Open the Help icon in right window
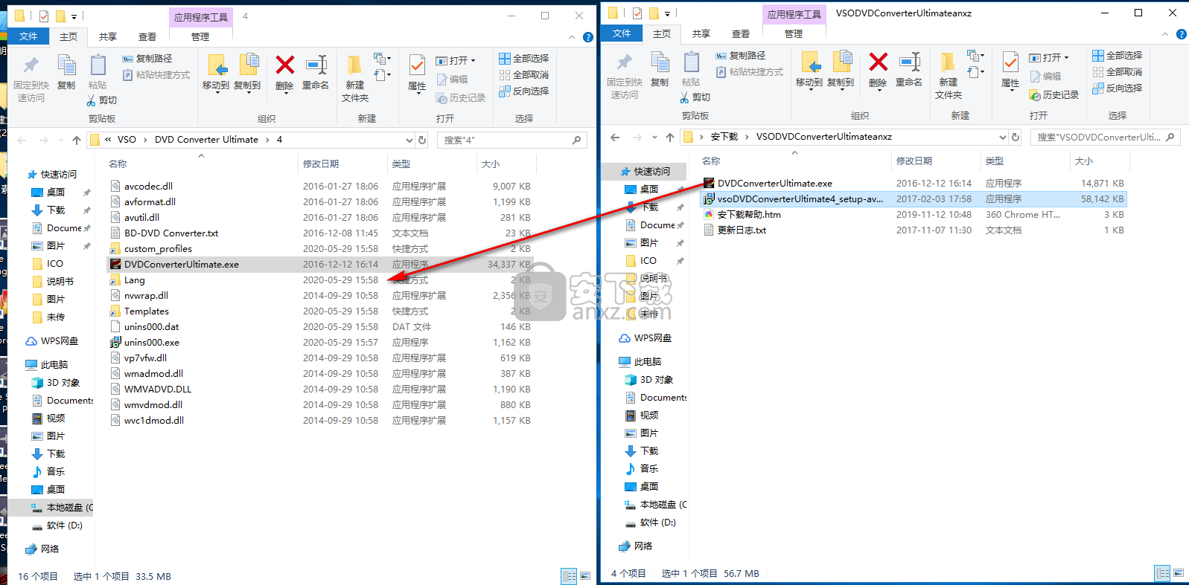 click(1182, 34)
